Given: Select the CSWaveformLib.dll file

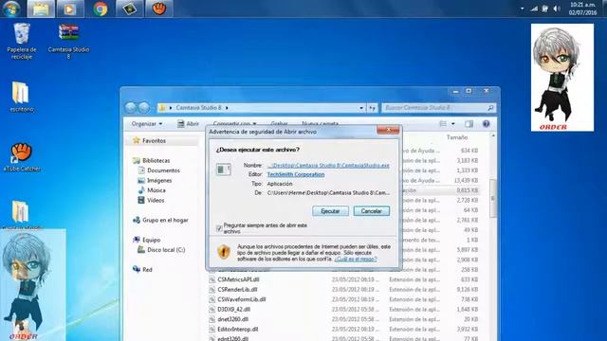Looking at the screenshot, I should tap(241, 299).
